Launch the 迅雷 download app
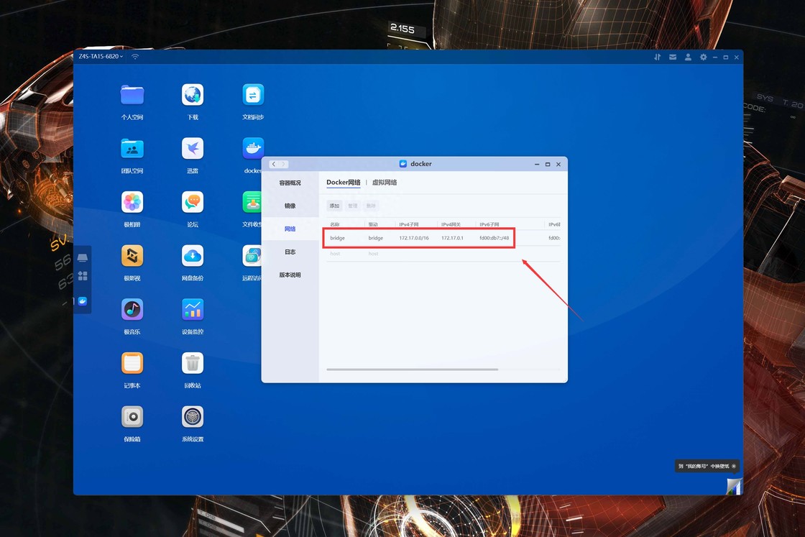Image resolution: width=805 pixels, height=537 pixels. click(x=193, y=149)
